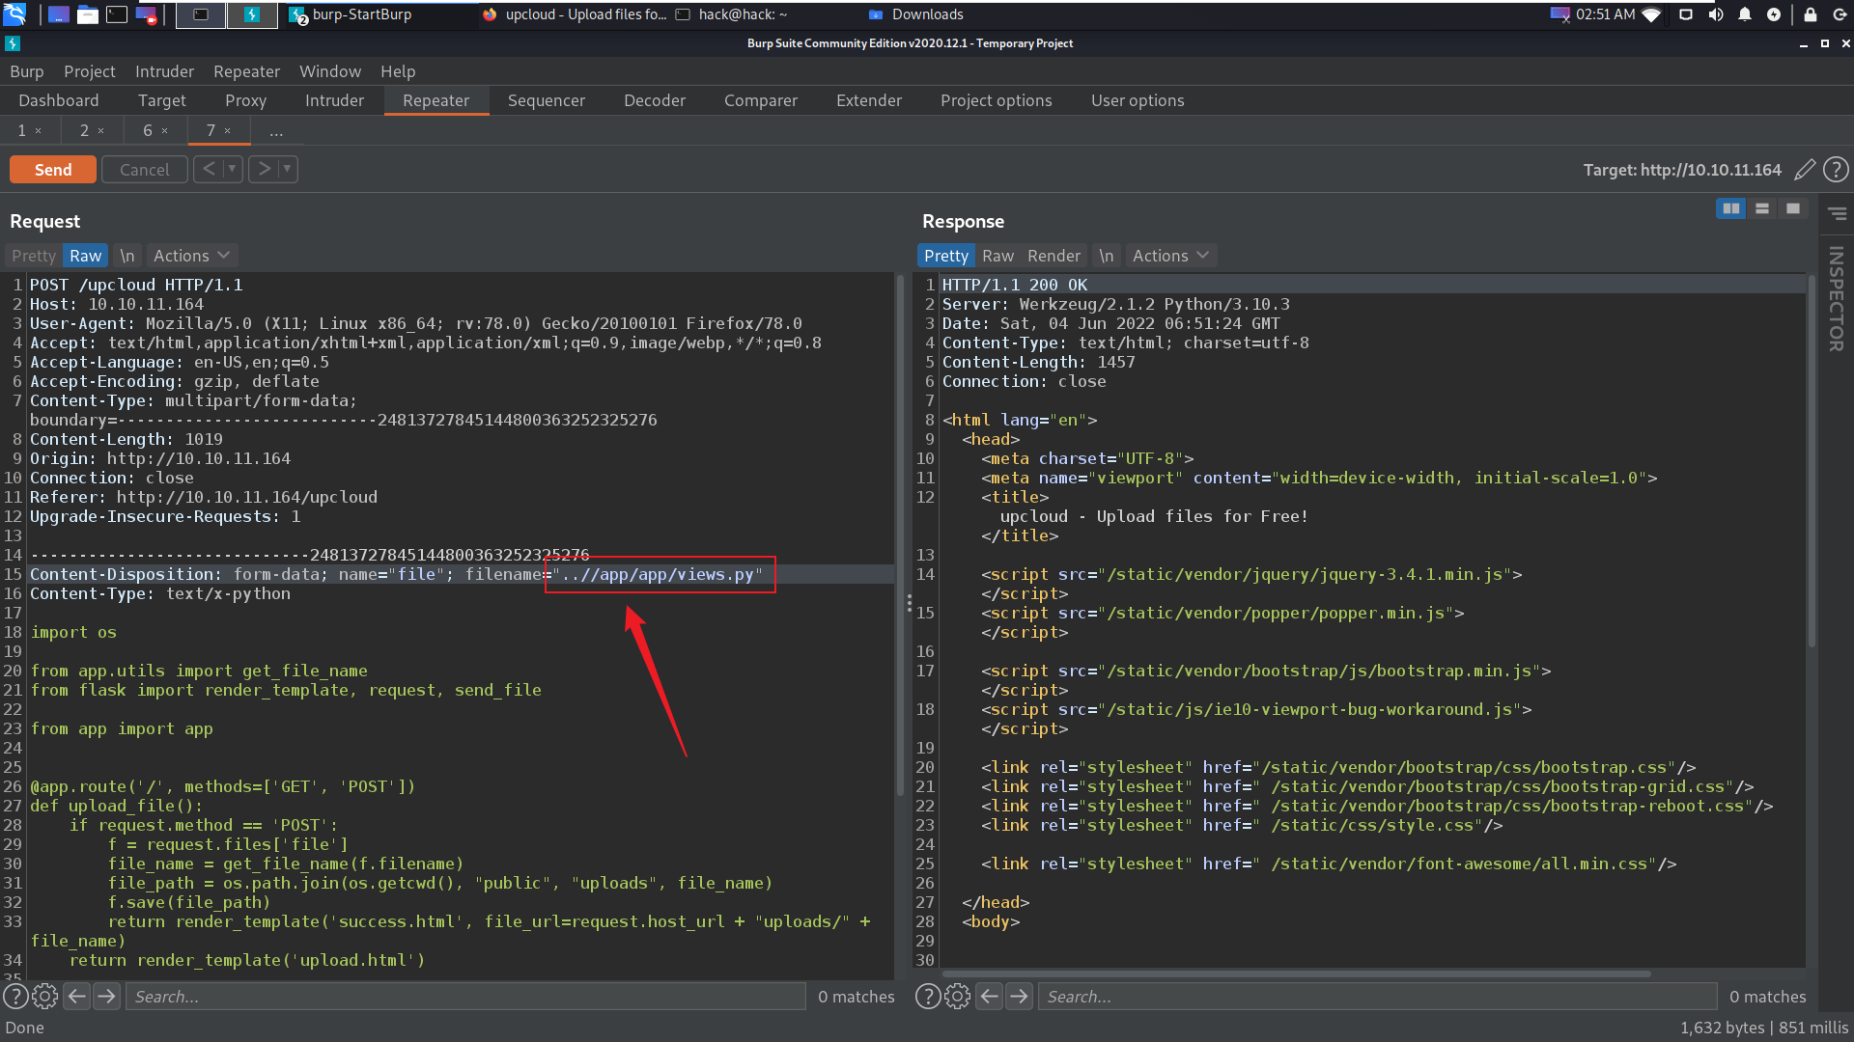1854x1042 pixels.
Task: Open the Project options tab
Action: coord(997,100)
